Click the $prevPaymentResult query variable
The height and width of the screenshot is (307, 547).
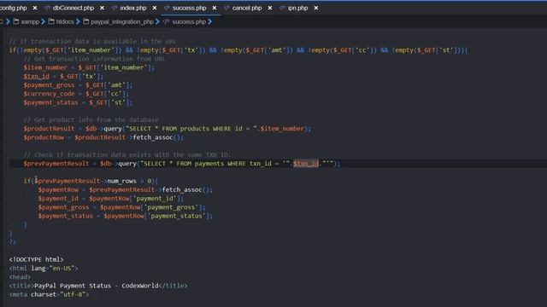(56, 164)
